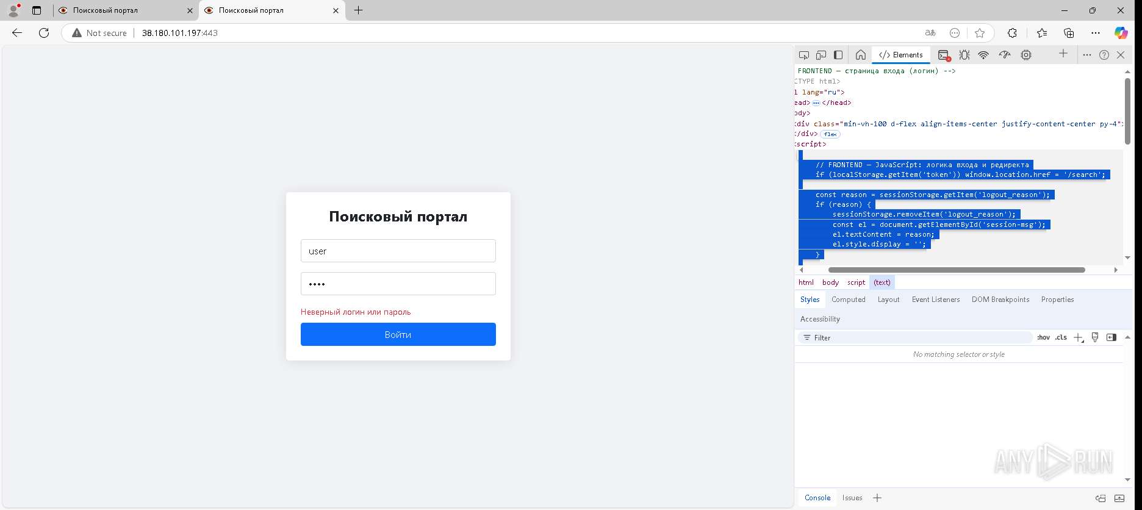
Task: Open DevTools help question mark
Action: click(1104, 55)
